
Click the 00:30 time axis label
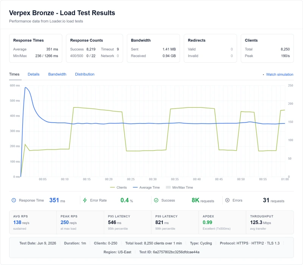point(153,179)
